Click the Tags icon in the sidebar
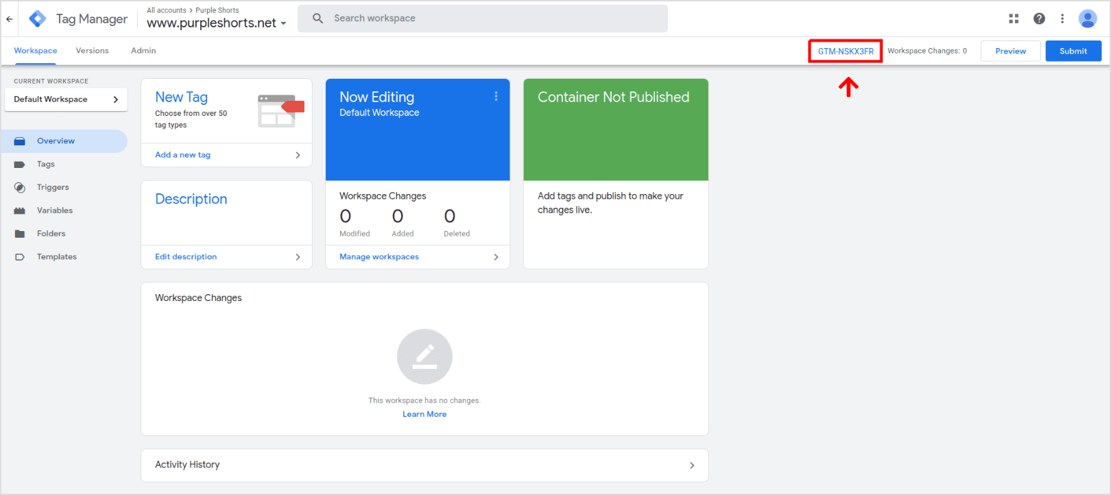The height and width of the screenshot is (495, 1111). pyautogui.click(x=20, y=165)
